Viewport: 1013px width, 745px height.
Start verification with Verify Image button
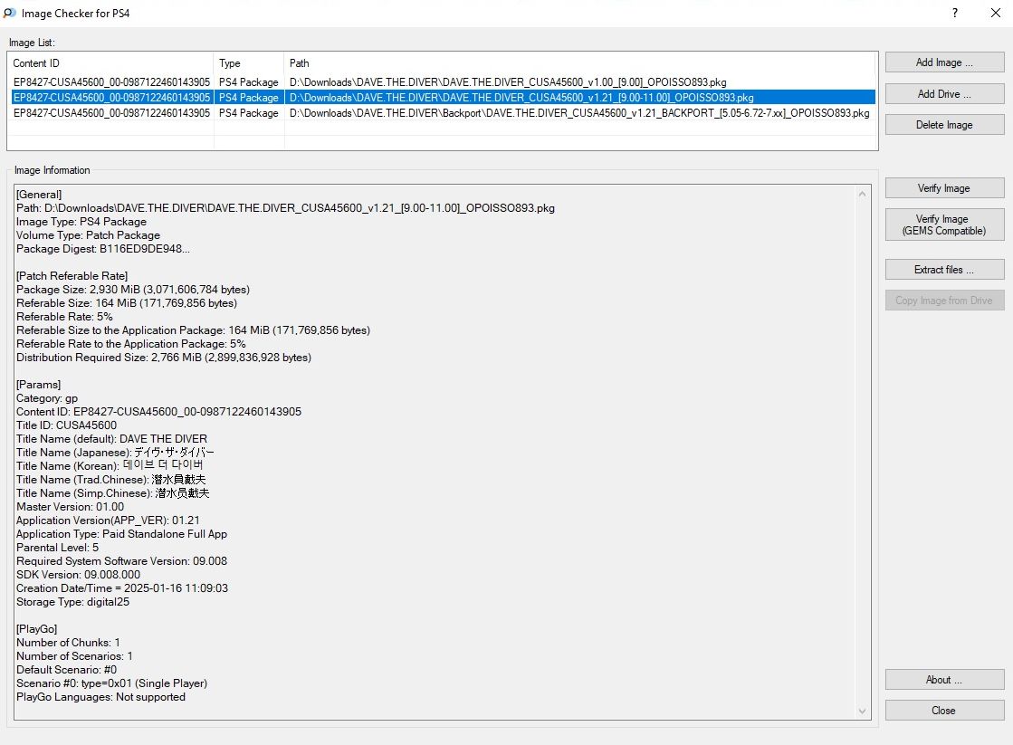(944, 188)
